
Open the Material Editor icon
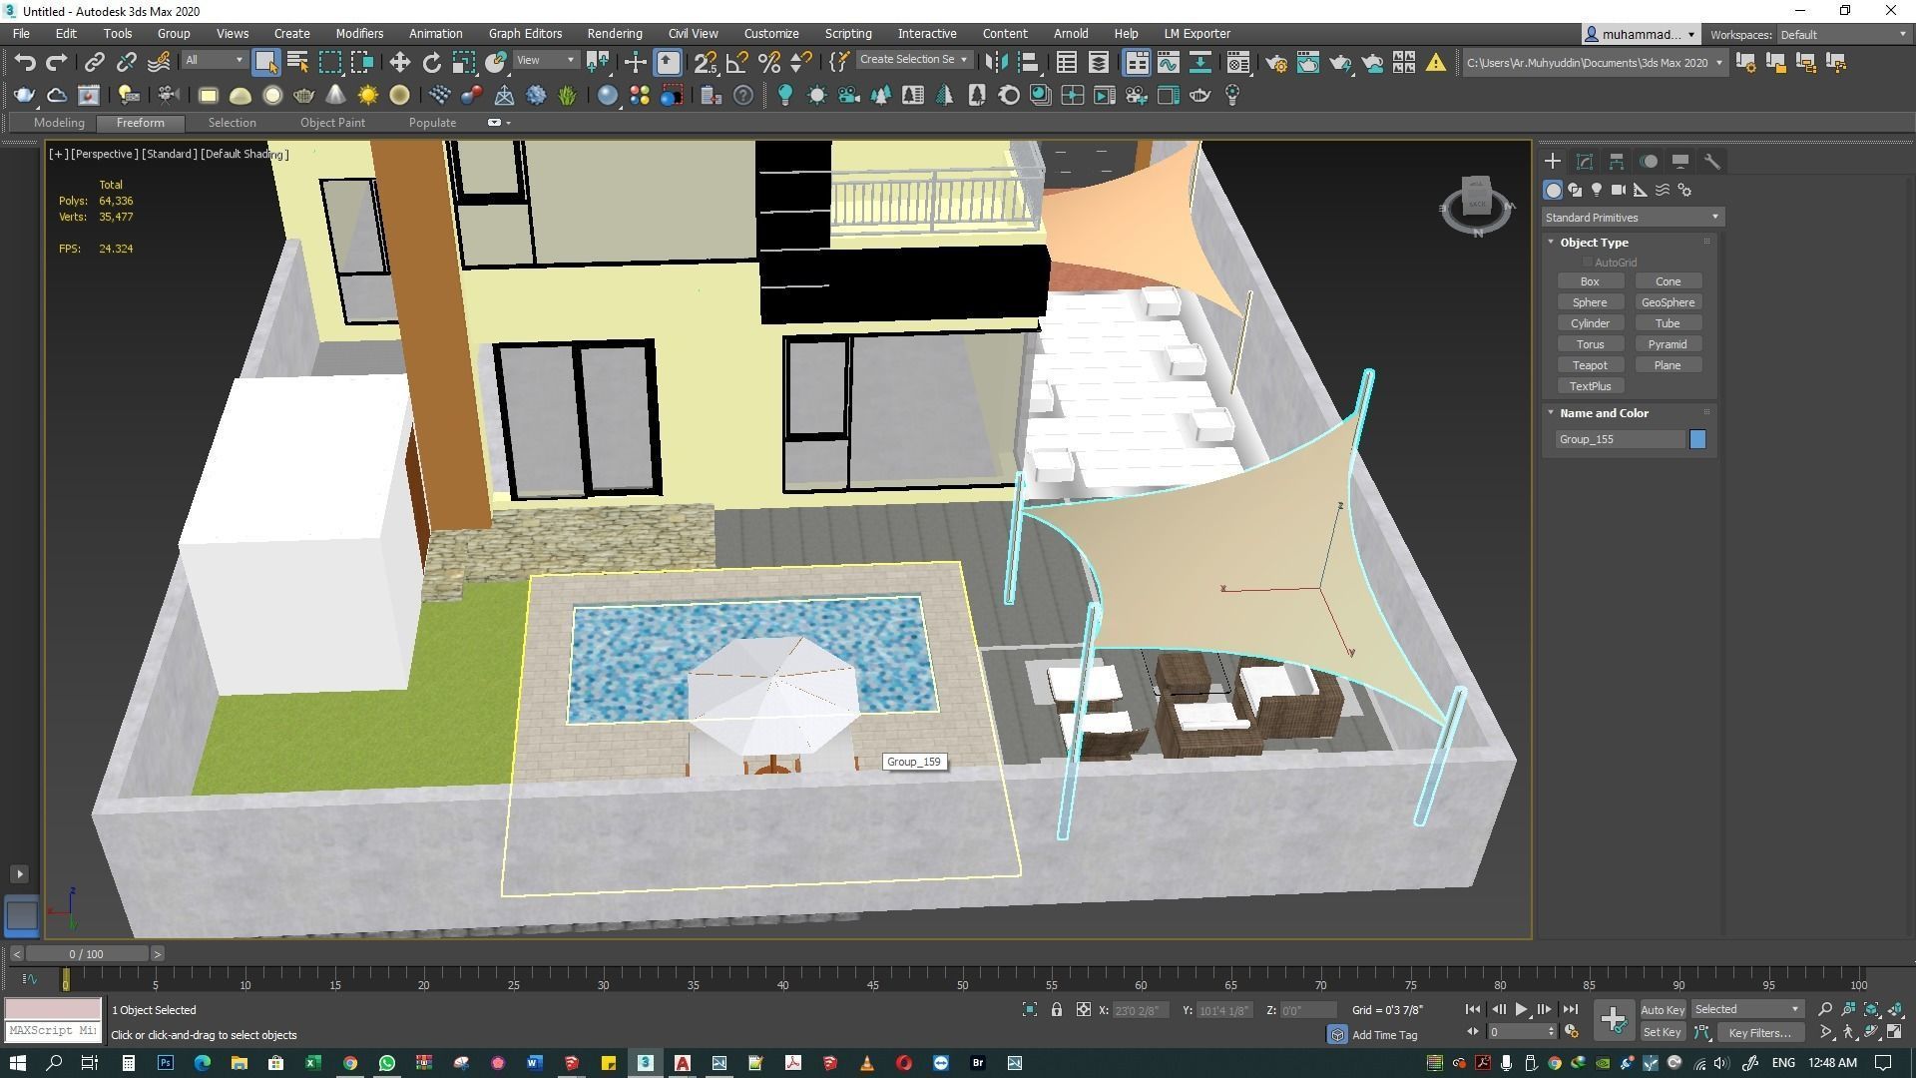(1238, 62)
